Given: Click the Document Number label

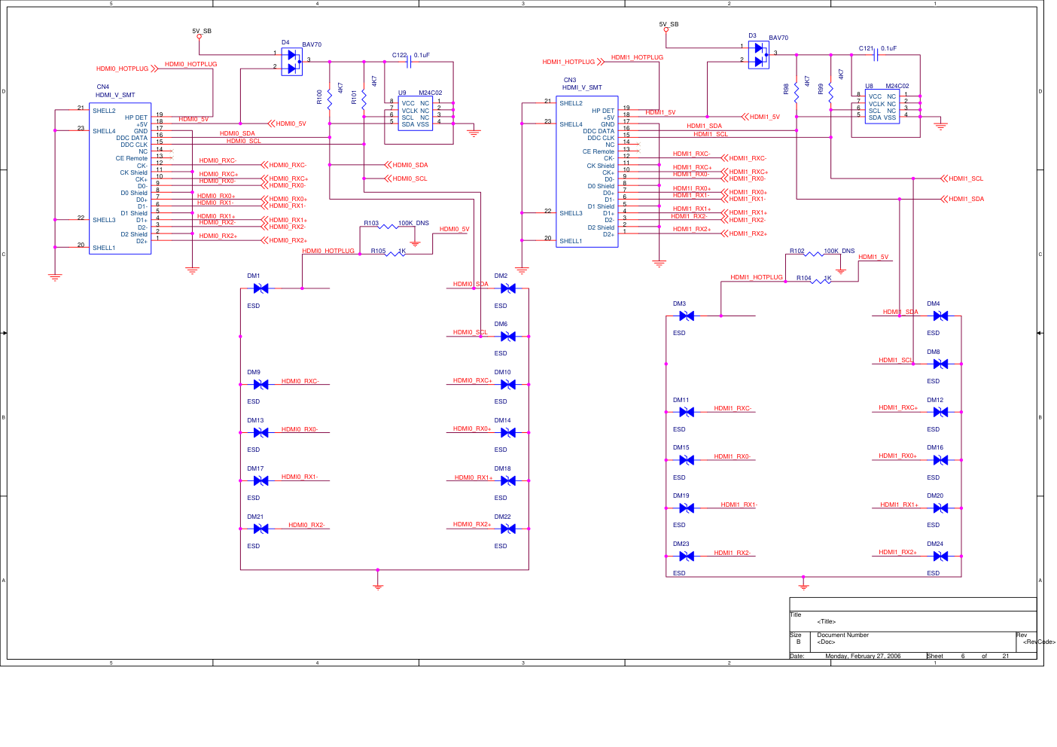Looking at the screenshot, I should pos(842,636).
